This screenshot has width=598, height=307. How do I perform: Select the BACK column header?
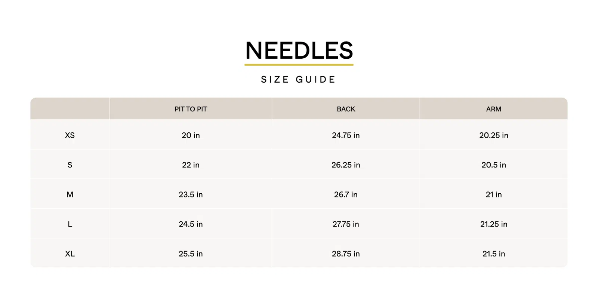(346, 109)
